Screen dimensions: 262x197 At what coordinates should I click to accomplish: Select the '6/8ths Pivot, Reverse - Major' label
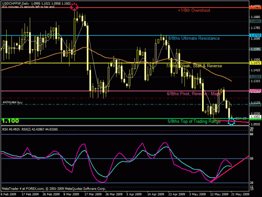point(194,94)
